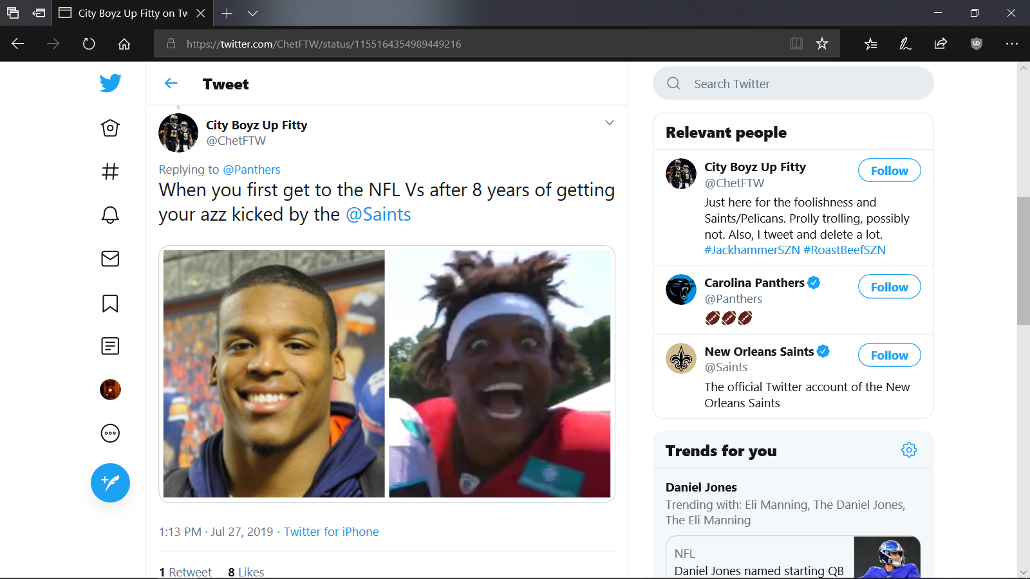Open the Twitter for iPhone link
The width and height of the screenshot is (1030, 579).
pos(331,532)
